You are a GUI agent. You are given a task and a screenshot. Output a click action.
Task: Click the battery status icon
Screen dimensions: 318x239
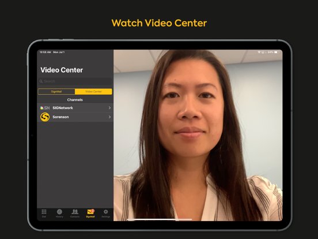(276, 52)
